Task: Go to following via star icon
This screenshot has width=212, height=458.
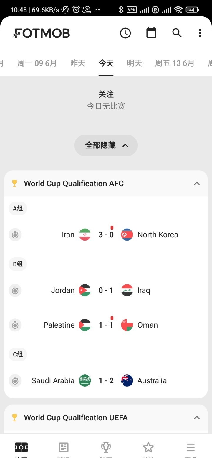Action: click(148, 448)
